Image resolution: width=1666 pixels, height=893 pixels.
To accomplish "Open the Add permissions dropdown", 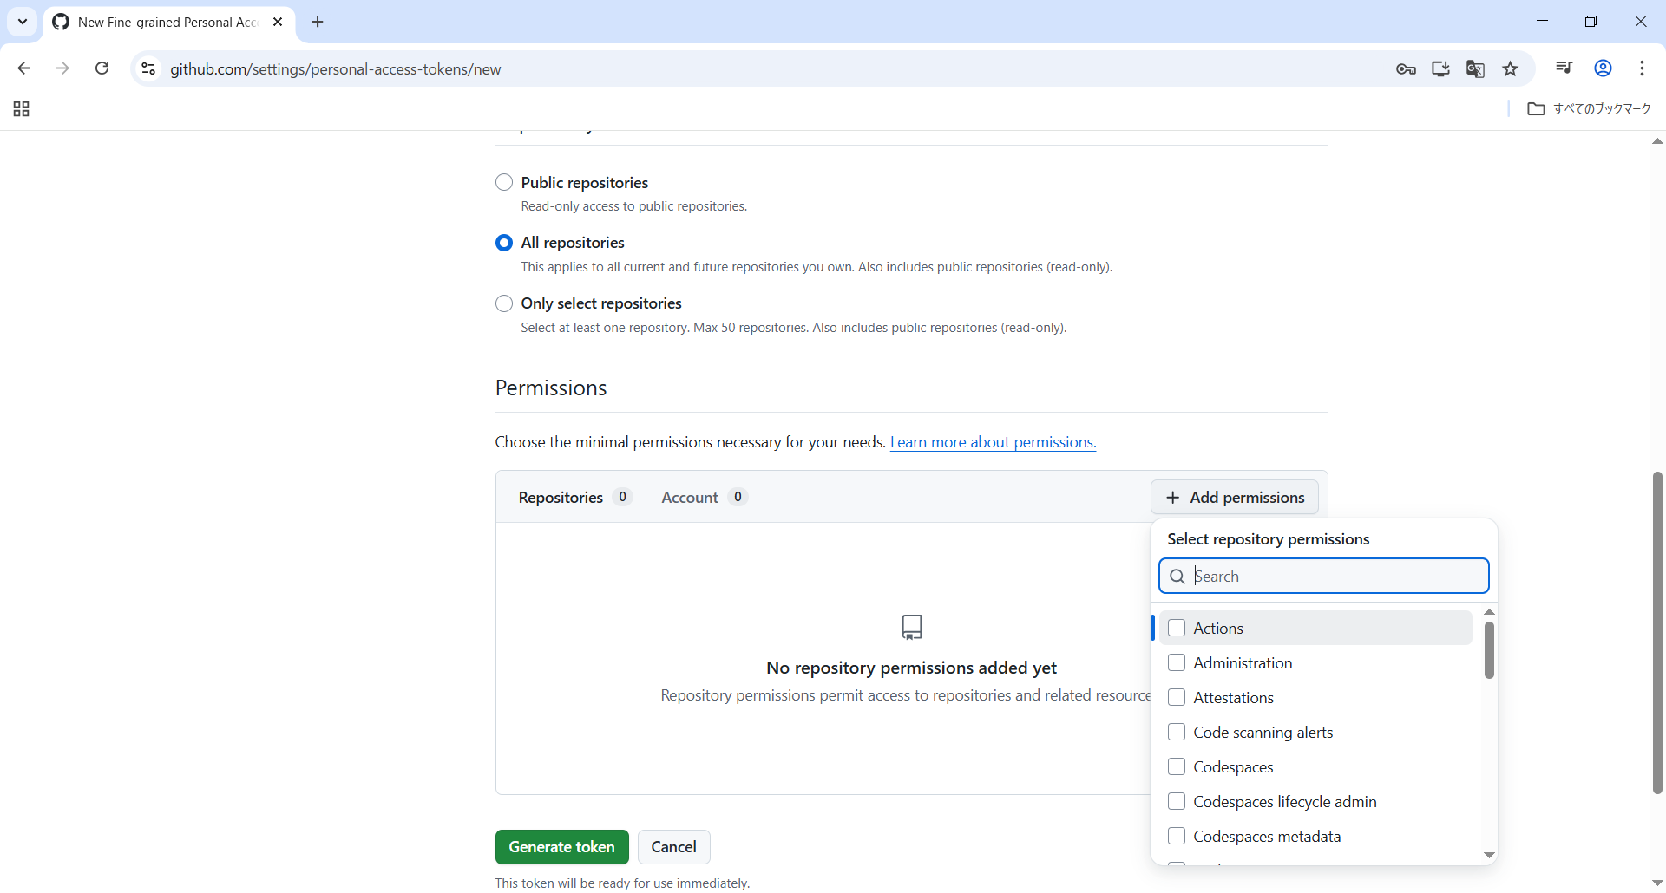I will click(x=1235, y=498).
